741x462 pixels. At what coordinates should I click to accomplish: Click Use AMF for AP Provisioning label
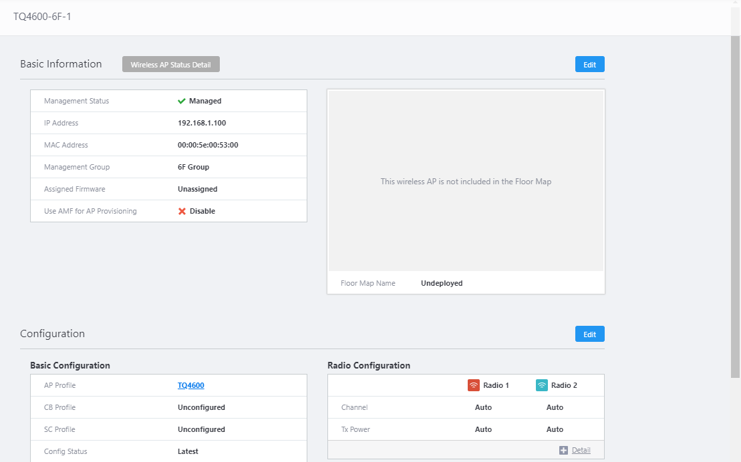(90, 211)
